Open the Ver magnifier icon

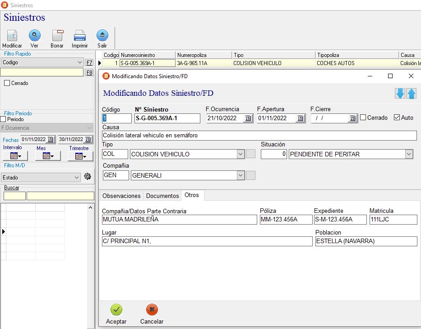coord(35,35)
